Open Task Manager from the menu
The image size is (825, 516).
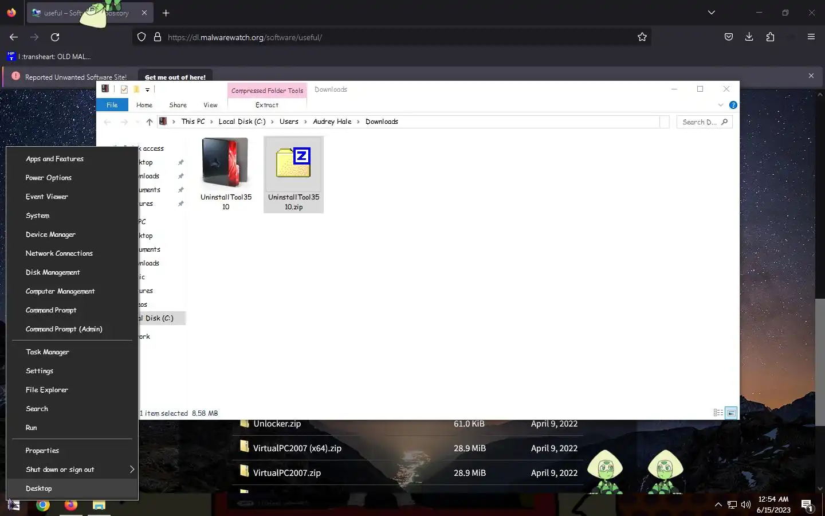72,352
